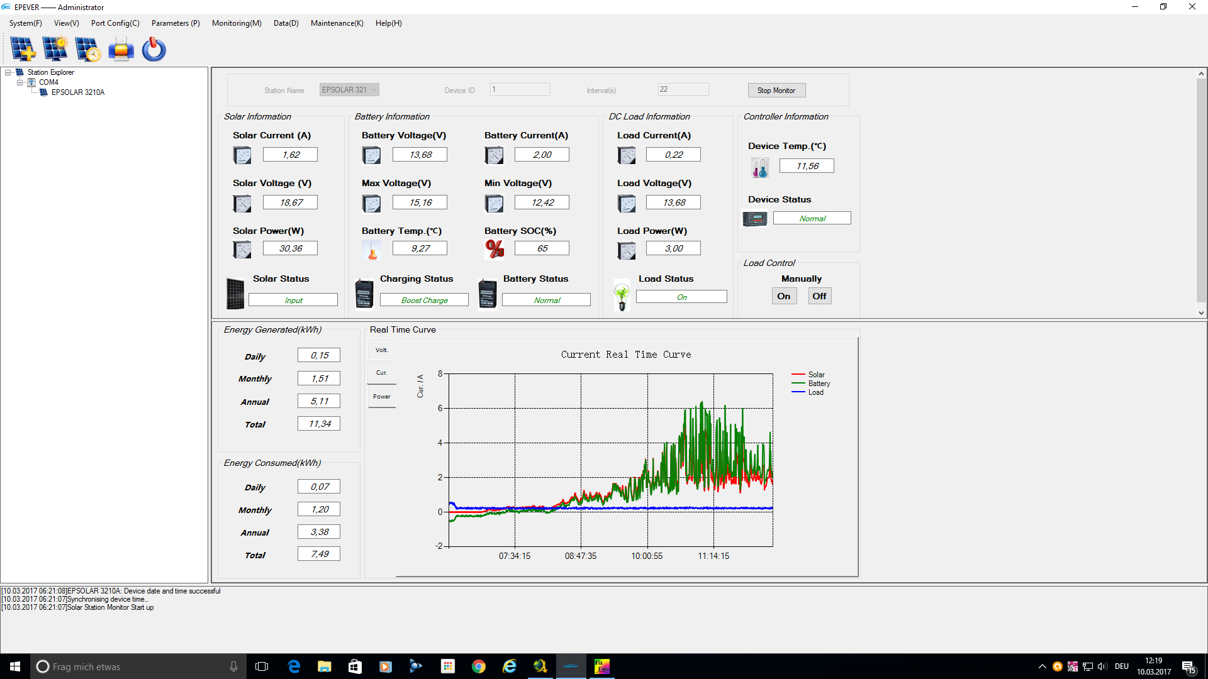Click the scroll down arrow of monitor panel
The height and width of the screenshot is (679, 1208).
click(1201, 313)
